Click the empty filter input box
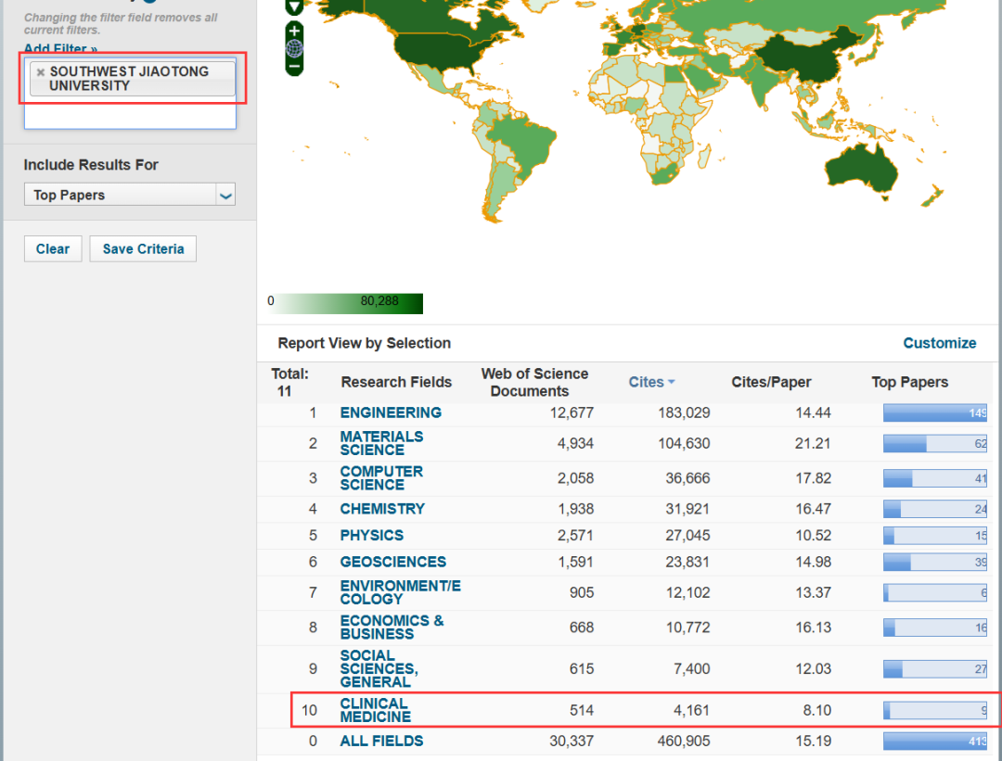Image resolution: width=1002 pixels, height=761 pixels. pos(130,116)
